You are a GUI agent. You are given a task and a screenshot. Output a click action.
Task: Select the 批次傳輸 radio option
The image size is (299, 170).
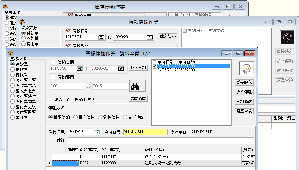coord(76,117)
